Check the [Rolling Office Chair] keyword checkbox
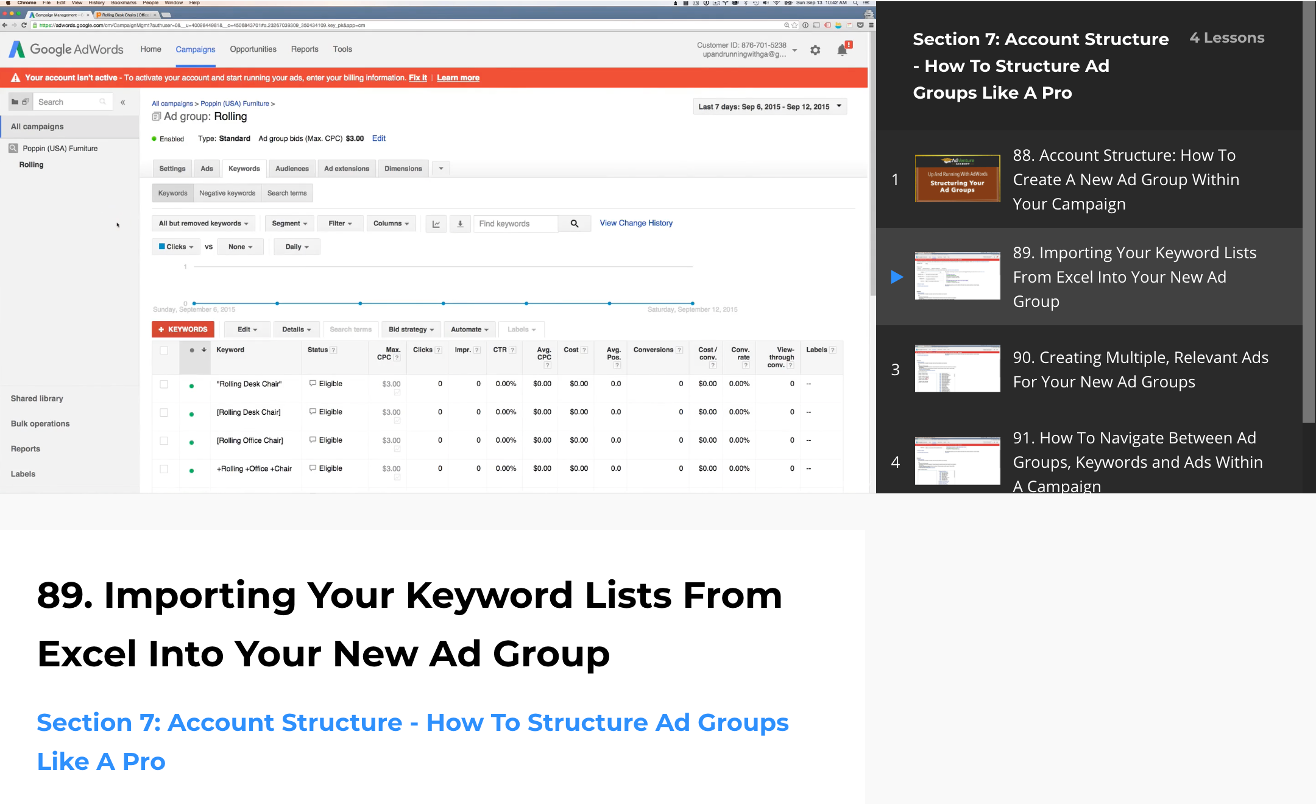1316x804 pixels. [164, 441]
